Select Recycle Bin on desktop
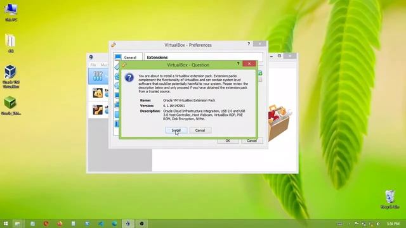Viewport: 406px width, 228px height. point(390,199)
